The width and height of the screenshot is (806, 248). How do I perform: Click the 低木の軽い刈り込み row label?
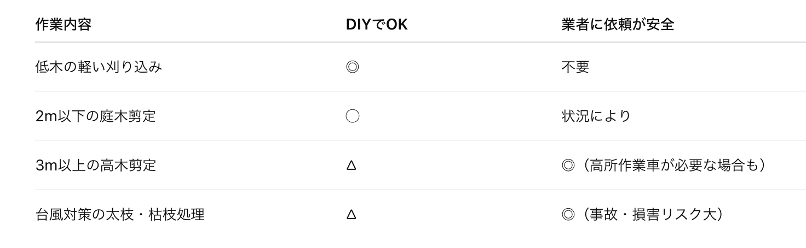pyautogui.click(x=99, y=67)
